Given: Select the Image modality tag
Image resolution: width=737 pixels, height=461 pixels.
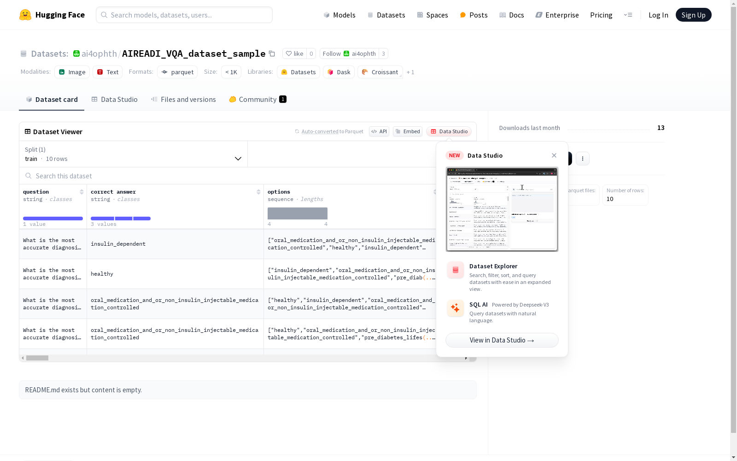Looking at the screenshot, I should [72, 72].
